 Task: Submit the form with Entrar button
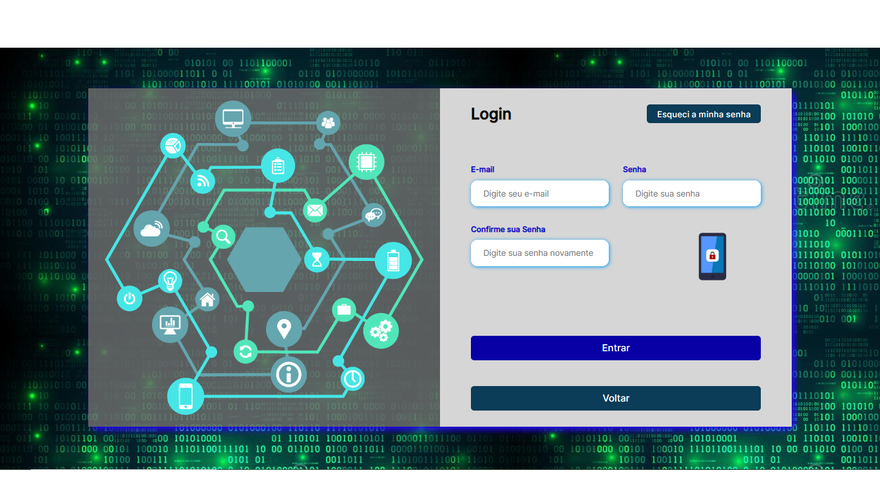point(616,348)
